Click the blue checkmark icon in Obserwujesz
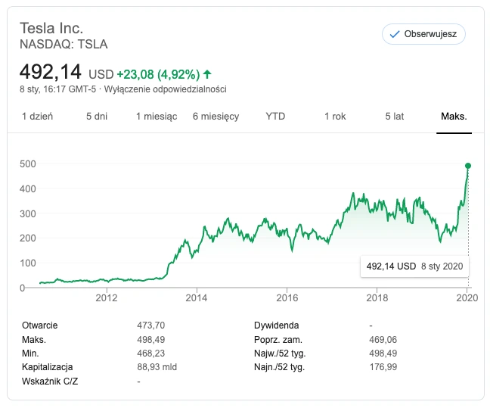This screenshot has height=408, width=490. pos(395,34)
